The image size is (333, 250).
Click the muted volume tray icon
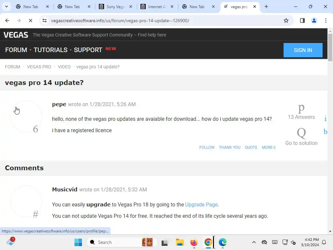point(293,242)
